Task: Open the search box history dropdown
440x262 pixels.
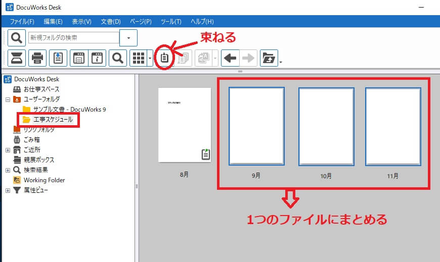Action: click(128, 38)
